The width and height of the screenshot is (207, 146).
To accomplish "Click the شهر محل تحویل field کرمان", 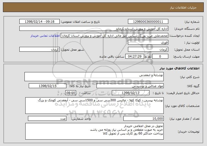I will (x=40, y=50).
